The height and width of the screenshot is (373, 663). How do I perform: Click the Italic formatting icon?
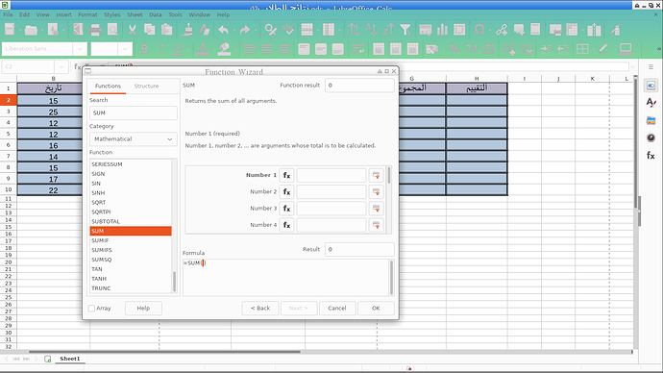(161, 49)
